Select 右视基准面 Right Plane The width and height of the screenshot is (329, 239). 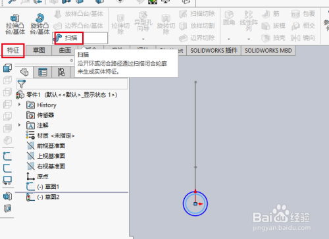tap(46, 166)
